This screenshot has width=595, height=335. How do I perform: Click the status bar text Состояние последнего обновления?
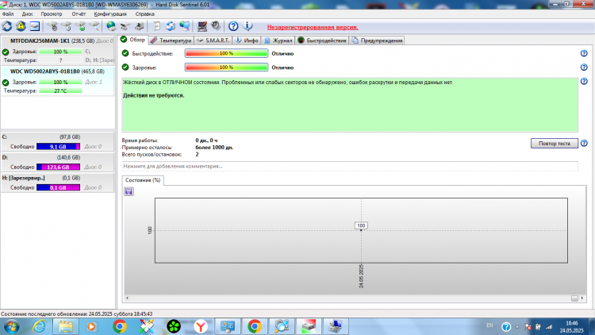point(77,314)
